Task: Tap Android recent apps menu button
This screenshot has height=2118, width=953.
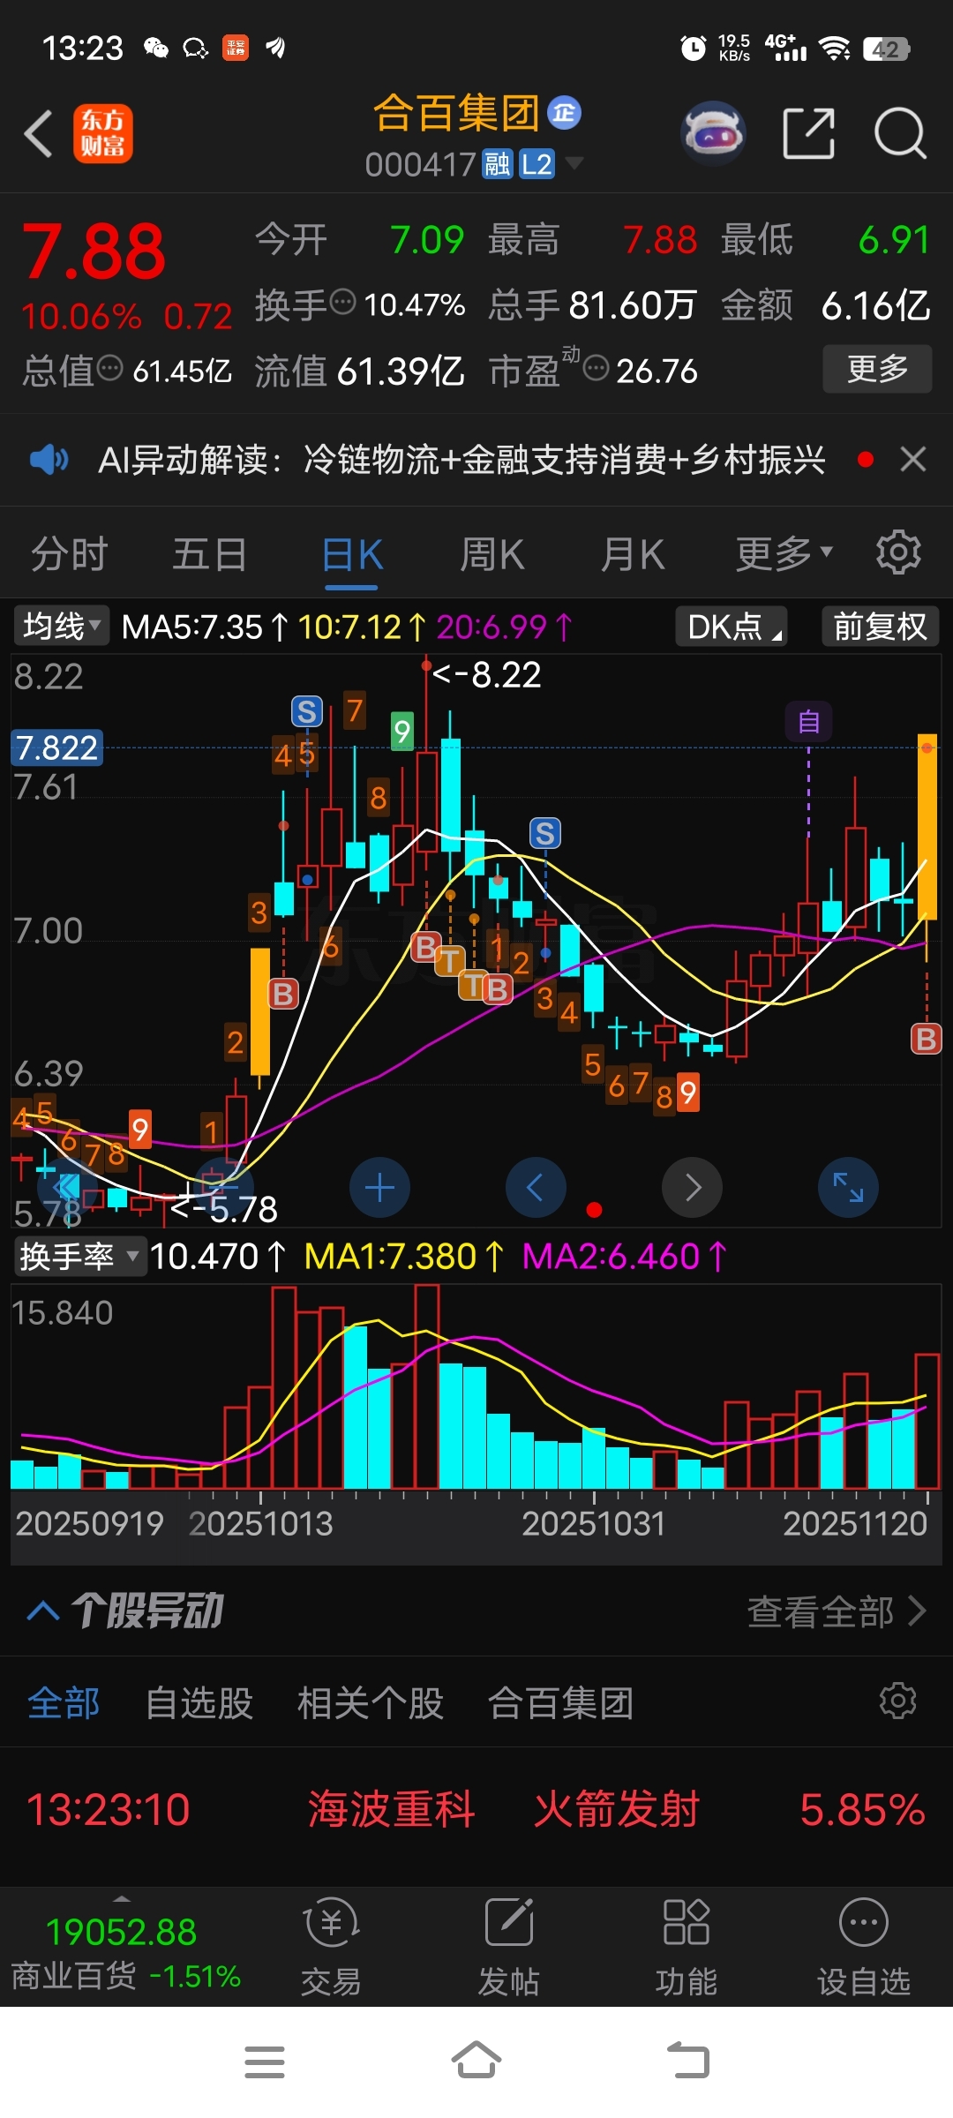Action: tap(265, 2062)
